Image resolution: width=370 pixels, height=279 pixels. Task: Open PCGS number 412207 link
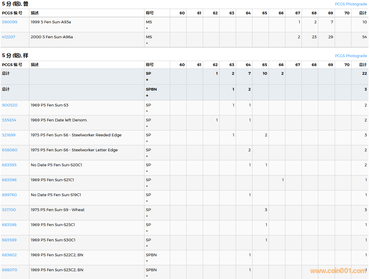point(9,37)
